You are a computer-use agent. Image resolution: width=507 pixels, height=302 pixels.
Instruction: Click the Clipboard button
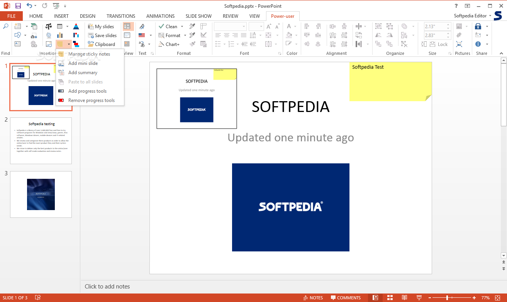(102, 44)
